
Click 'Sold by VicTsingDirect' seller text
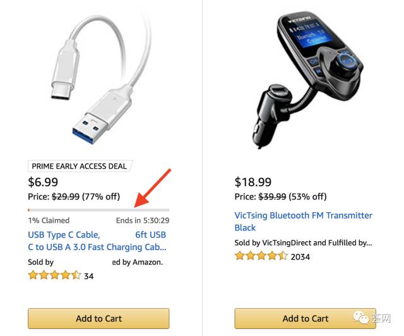[303, 243]
